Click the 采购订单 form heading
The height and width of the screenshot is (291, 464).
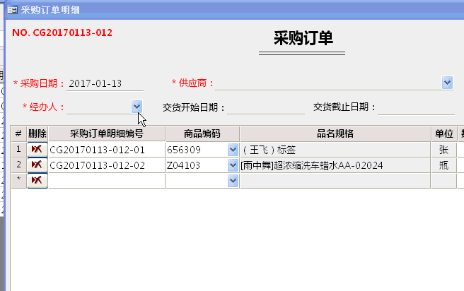303,38
